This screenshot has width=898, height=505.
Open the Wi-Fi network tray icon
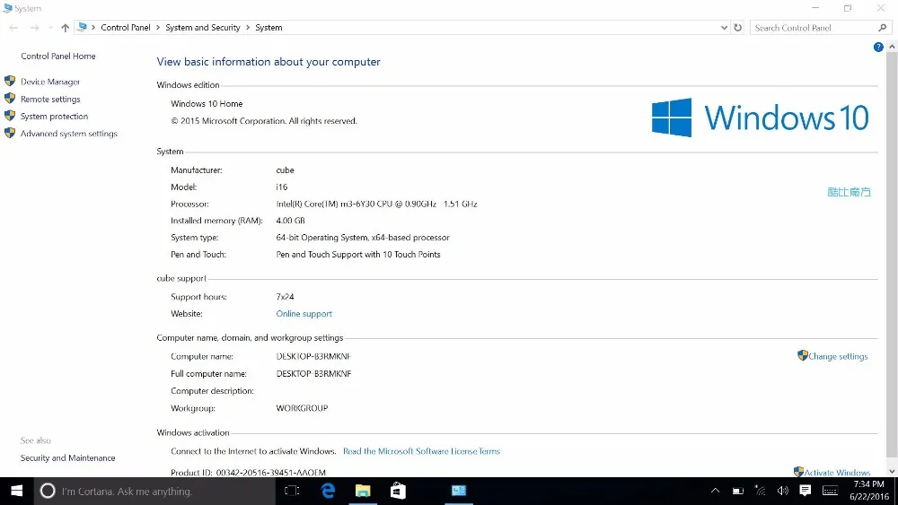760,491
